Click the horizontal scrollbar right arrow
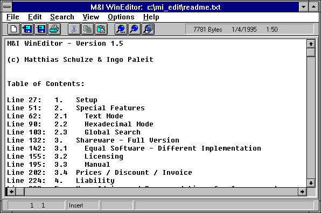321x213 pixels. click(302, 191)
